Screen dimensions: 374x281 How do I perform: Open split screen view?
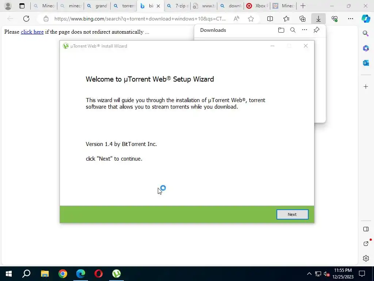[x=270, y=19]
